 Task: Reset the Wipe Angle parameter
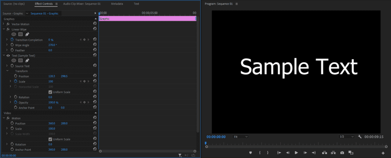[x=95, y=45]
